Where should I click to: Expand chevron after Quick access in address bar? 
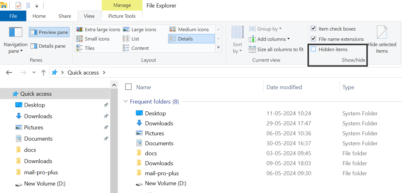104,73
